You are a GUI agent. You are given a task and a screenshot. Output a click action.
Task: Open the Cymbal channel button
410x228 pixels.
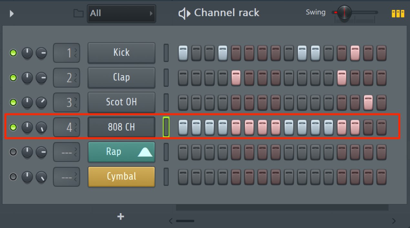(x=121, y=177)
